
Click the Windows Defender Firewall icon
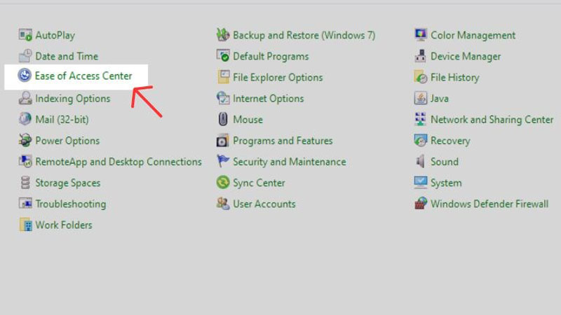(421, 204)
